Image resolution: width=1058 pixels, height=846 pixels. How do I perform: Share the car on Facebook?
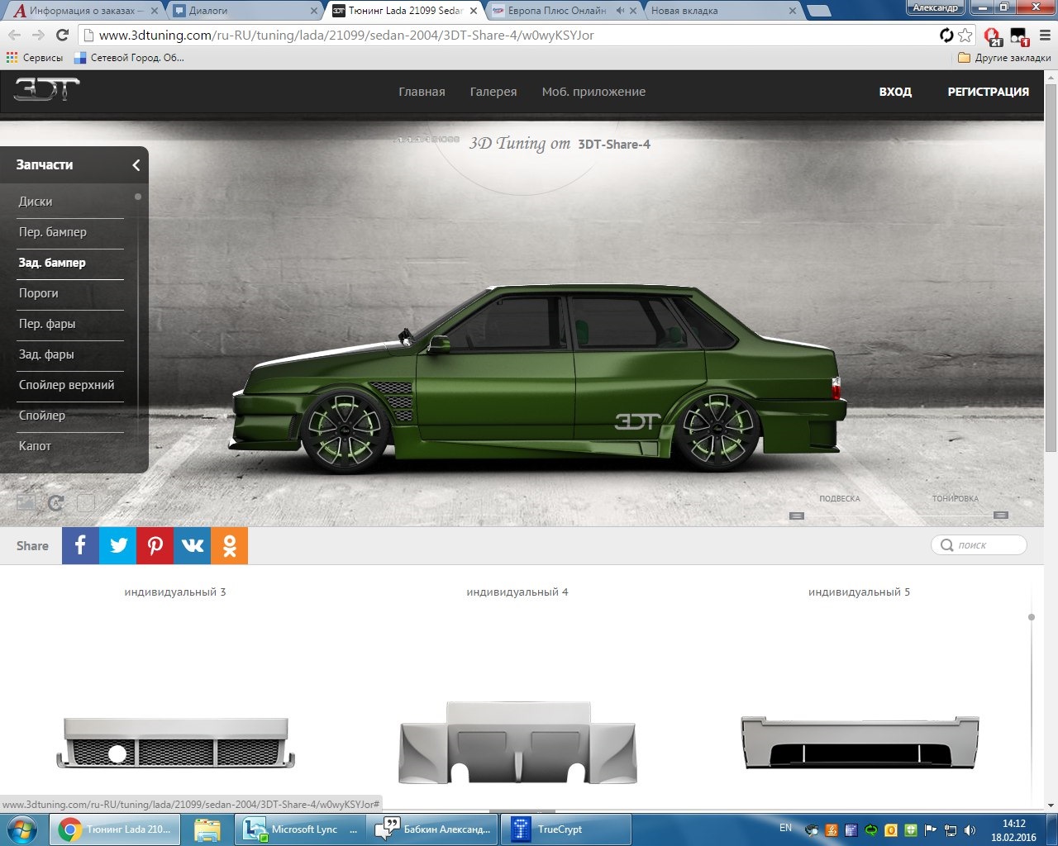pos(80,545)
